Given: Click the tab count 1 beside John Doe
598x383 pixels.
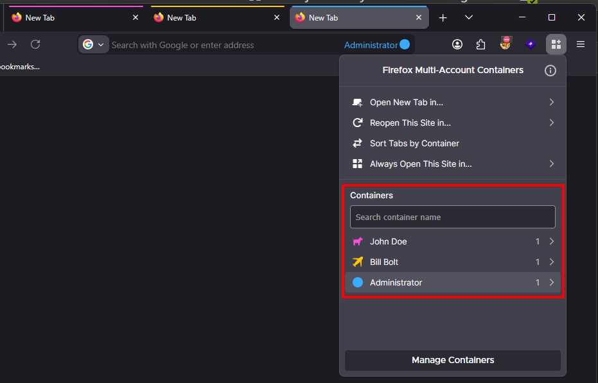Looking at the screenshot, I should point(538,242).
